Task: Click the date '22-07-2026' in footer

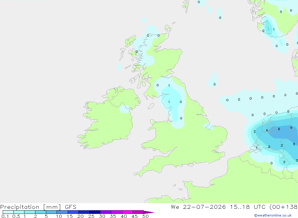Action: point(204,207)
